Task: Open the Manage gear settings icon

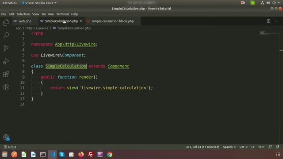Action: pos(6,137)
